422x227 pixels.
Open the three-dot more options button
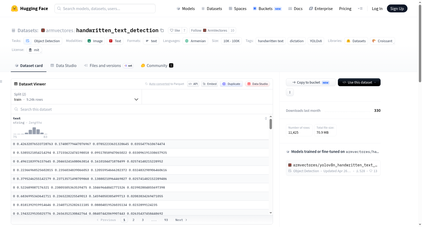[x=290, y=92]
